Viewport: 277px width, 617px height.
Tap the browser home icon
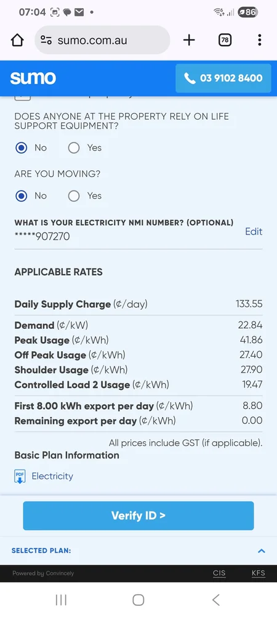pyautogui.click(x=17, y=40)
